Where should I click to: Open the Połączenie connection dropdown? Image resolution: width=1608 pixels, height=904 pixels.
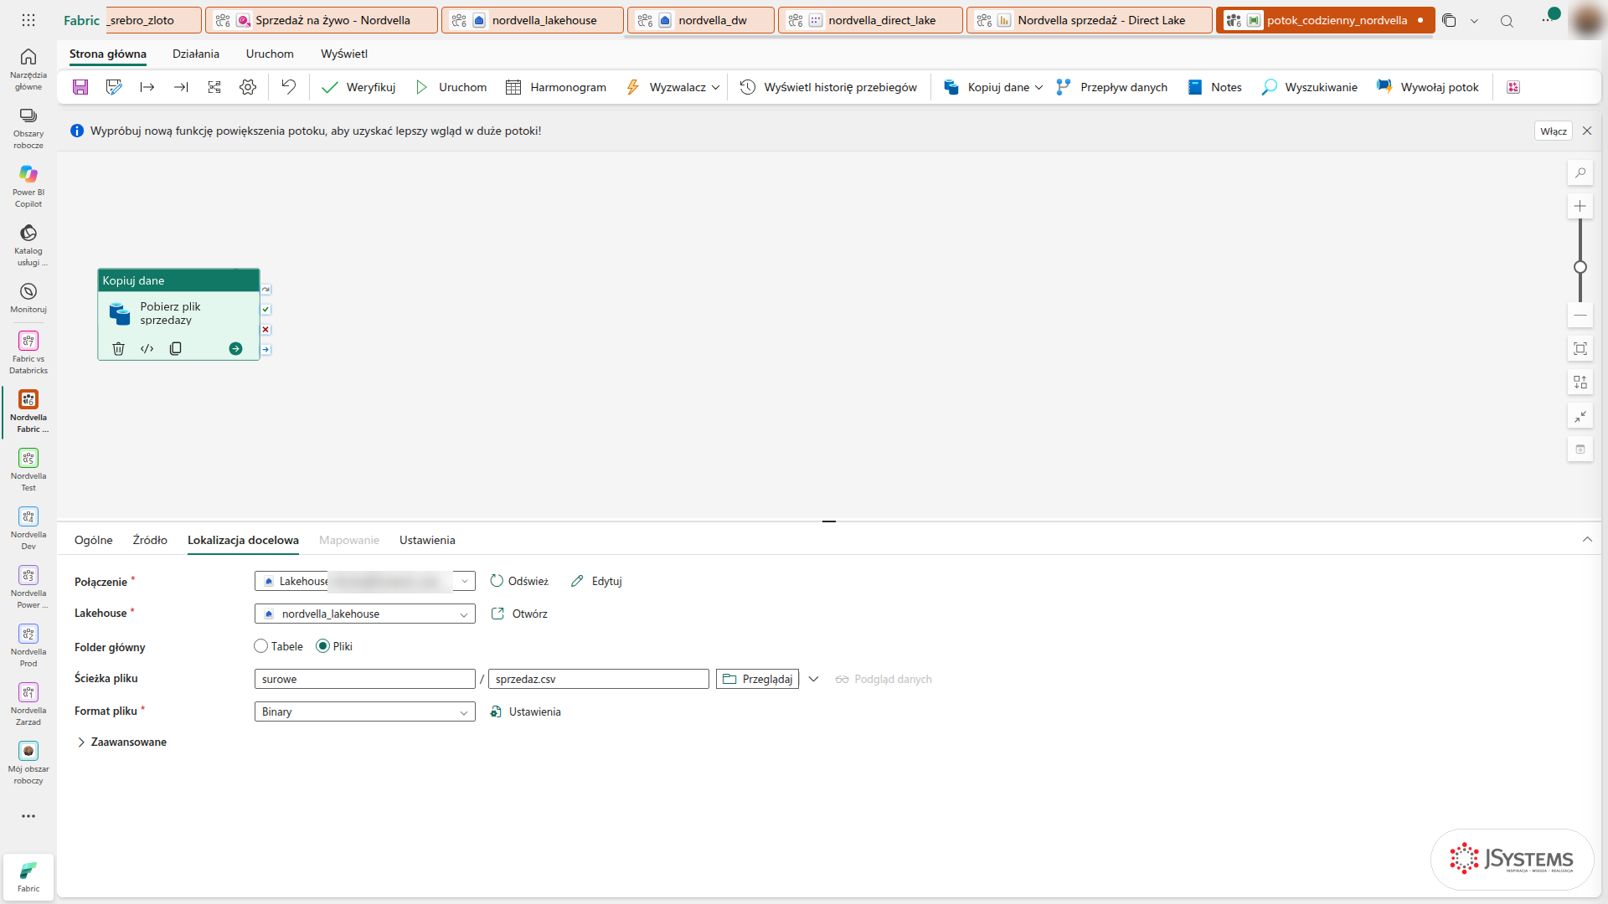coord(364,581)
